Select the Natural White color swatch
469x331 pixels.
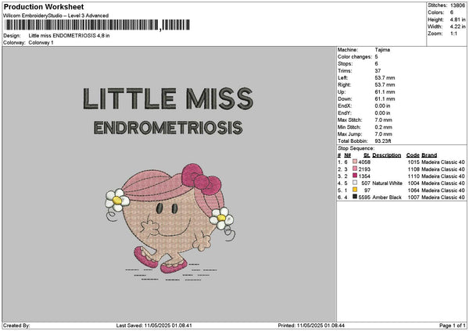[x=355, y=183]
